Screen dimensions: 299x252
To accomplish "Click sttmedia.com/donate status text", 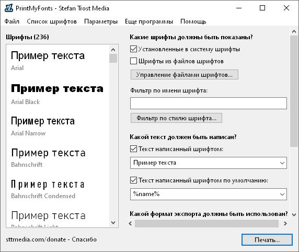I will click(51, 239).
